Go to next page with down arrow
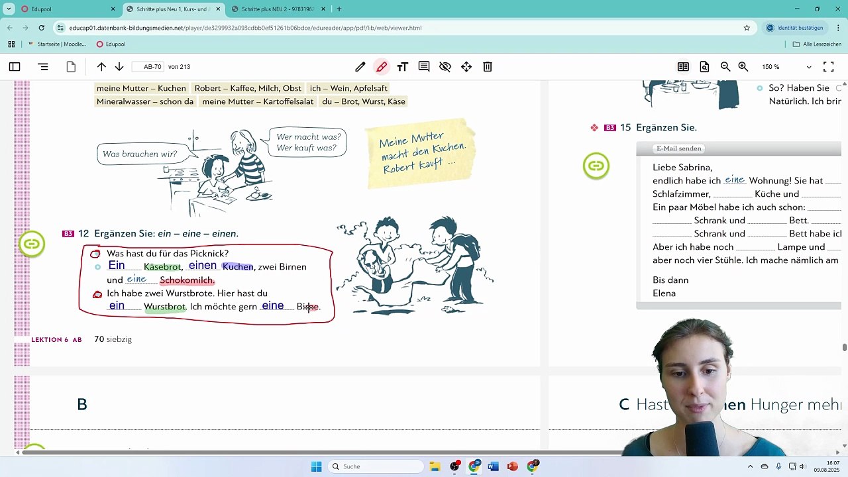 click(119, 67)
